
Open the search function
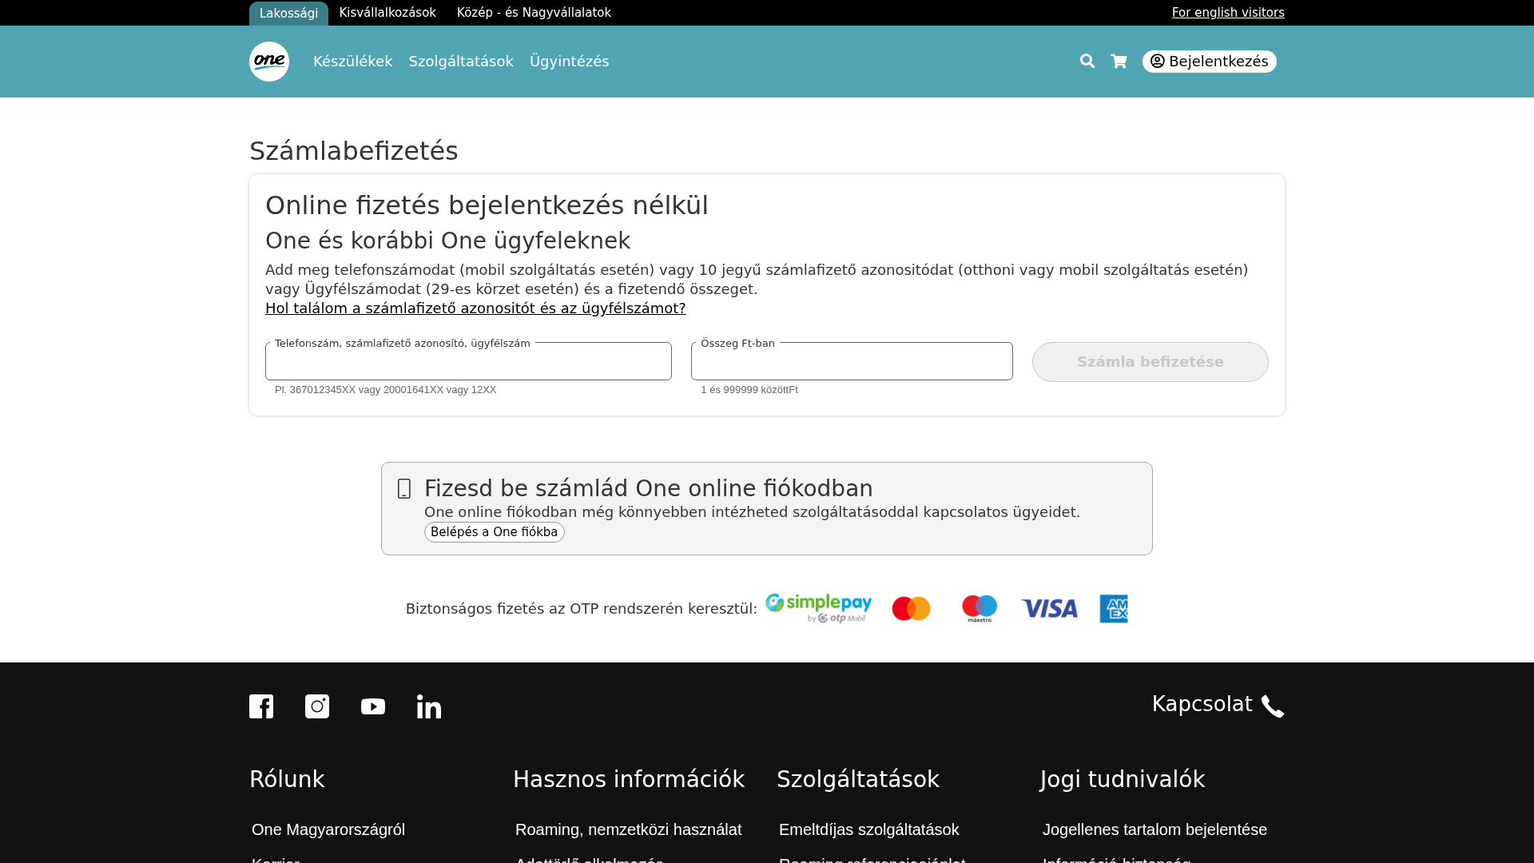[x=1087, y=61]
